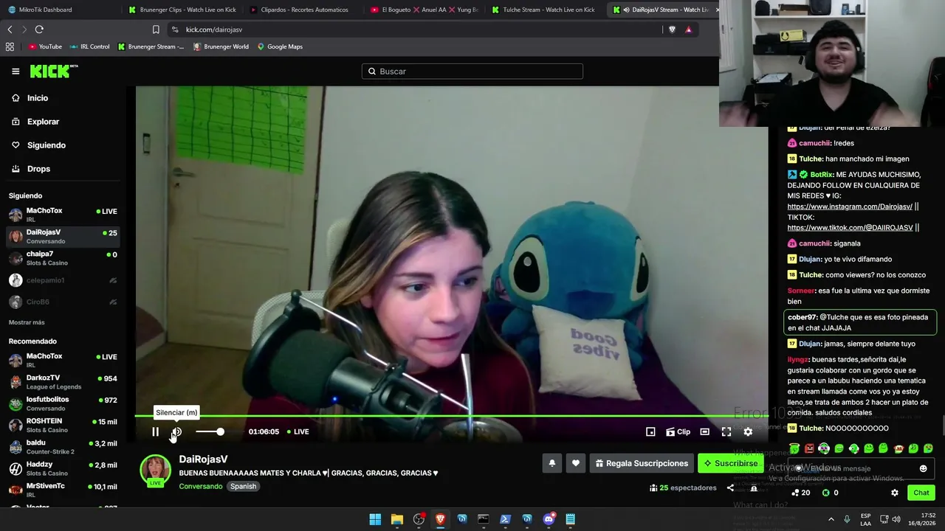Open DarkozTV recommended channel

click(63, 382)
